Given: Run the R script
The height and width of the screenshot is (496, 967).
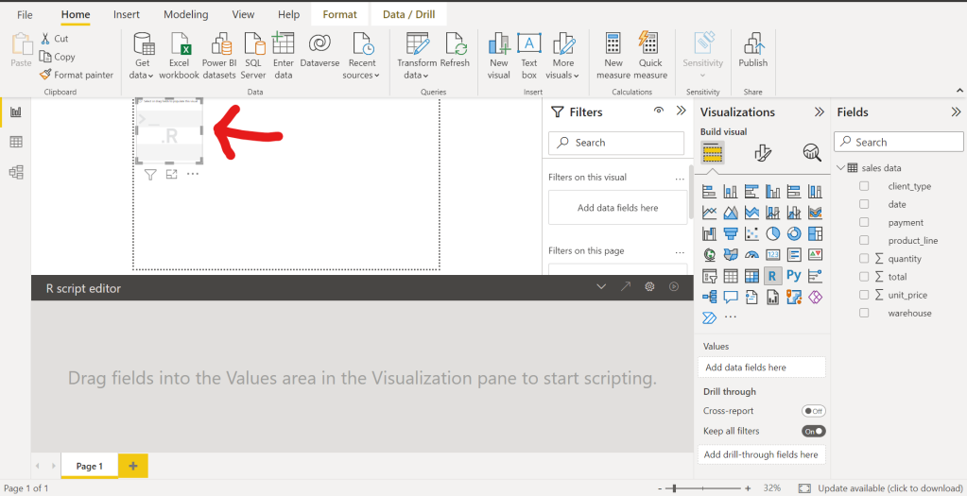Looking at the screenshot, I should 674,286.
